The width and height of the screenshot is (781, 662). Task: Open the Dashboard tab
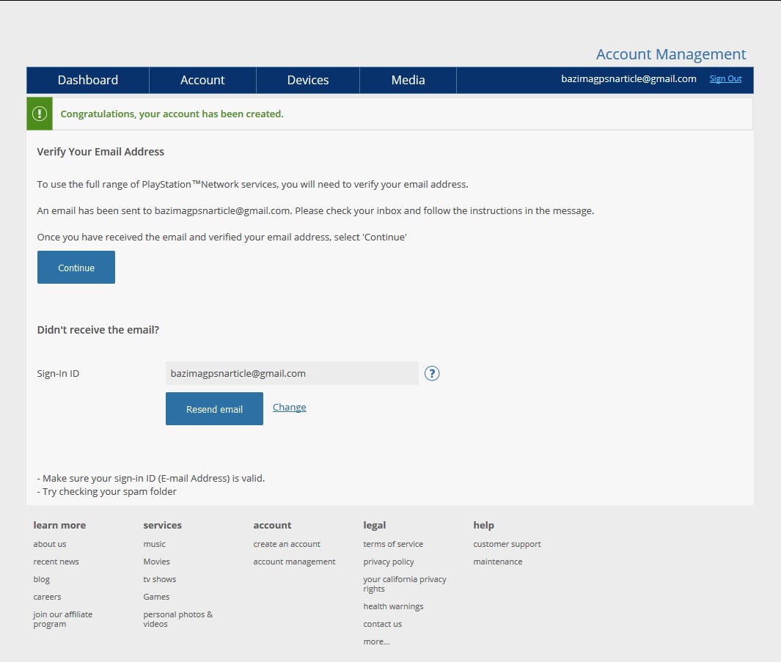88,80
